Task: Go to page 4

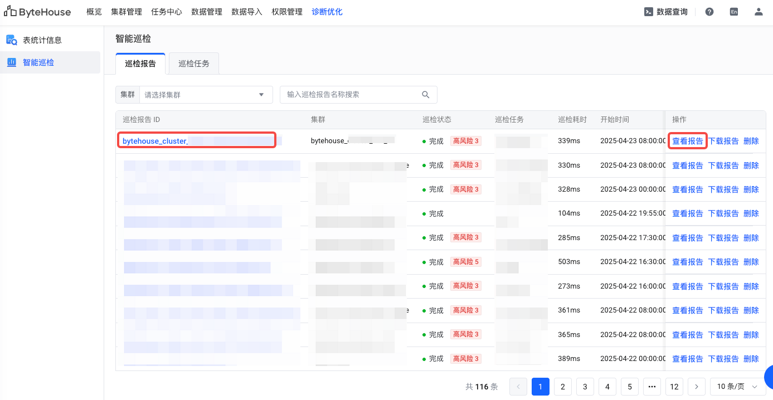Action: pyautogui.click(x=607, y=386)
